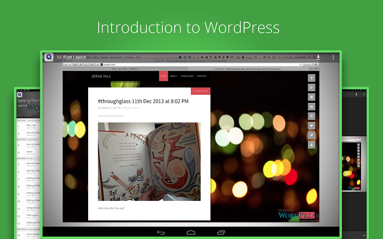Open the Window menu in Mac menu bar
Image resolution: width=383 pixels, height=239 pixels.
[129, 57]
